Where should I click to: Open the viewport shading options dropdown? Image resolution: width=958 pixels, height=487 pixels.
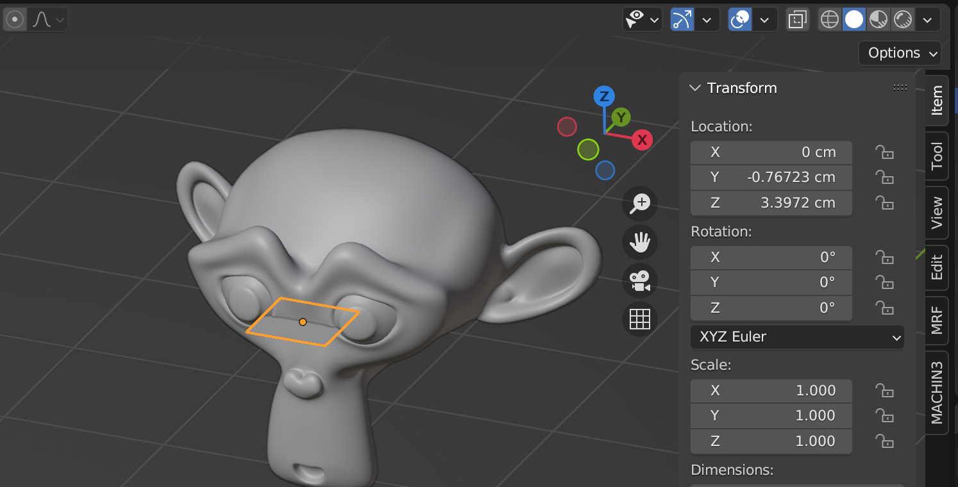[927, 20]
